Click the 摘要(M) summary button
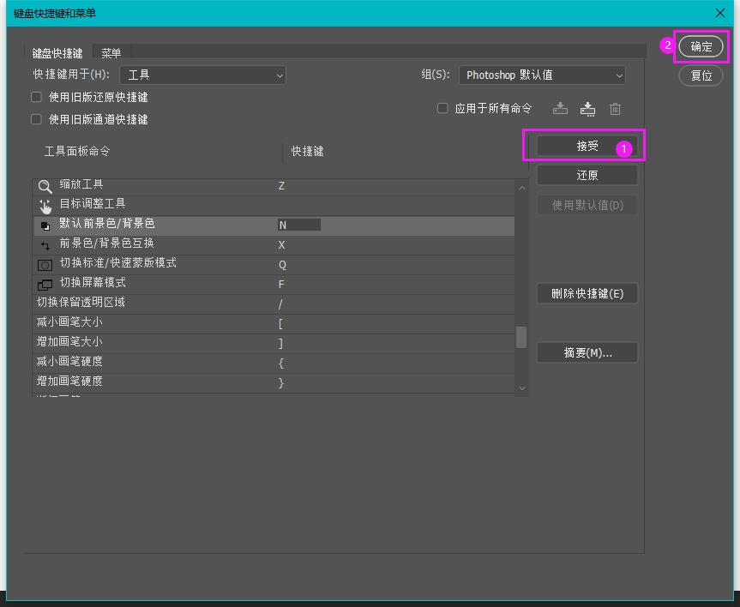This screenshot has height=607, width=740. (587, 352)
